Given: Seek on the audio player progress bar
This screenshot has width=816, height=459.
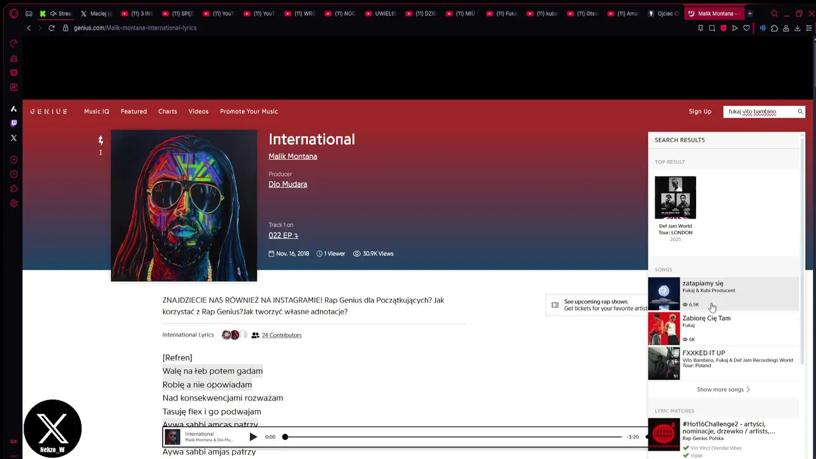Looking at the screenshot, I should (453, 437).
